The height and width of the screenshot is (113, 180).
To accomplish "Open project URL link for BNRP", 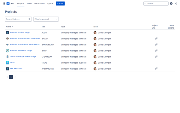I will pos(156,51).
